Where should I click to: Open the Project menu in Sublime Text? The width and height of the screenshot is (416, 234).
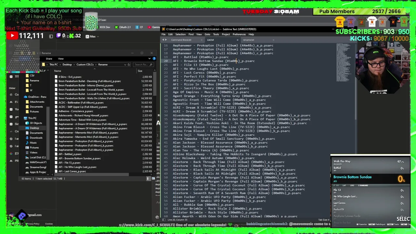click(x=226, y=34)
